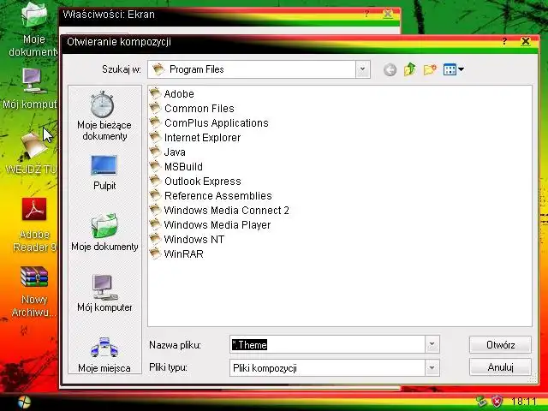Screen dimensions: 548x411
Task: Click the Windows Media Player folder name
Action: (217, 224)
